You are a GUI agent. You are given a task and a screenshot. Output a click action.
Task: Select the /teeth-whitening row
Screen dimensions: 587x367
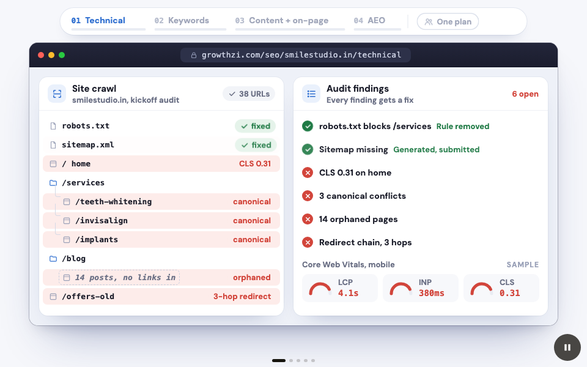pos(161,201)
